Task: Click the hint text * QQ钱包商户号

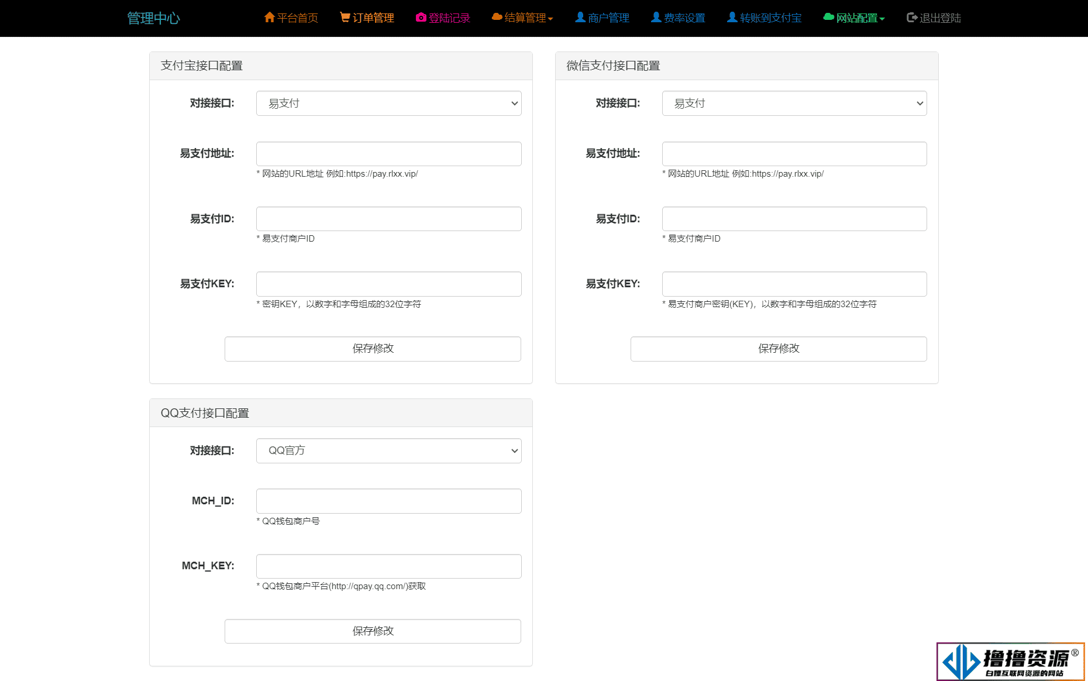Action: click(288, 521)
